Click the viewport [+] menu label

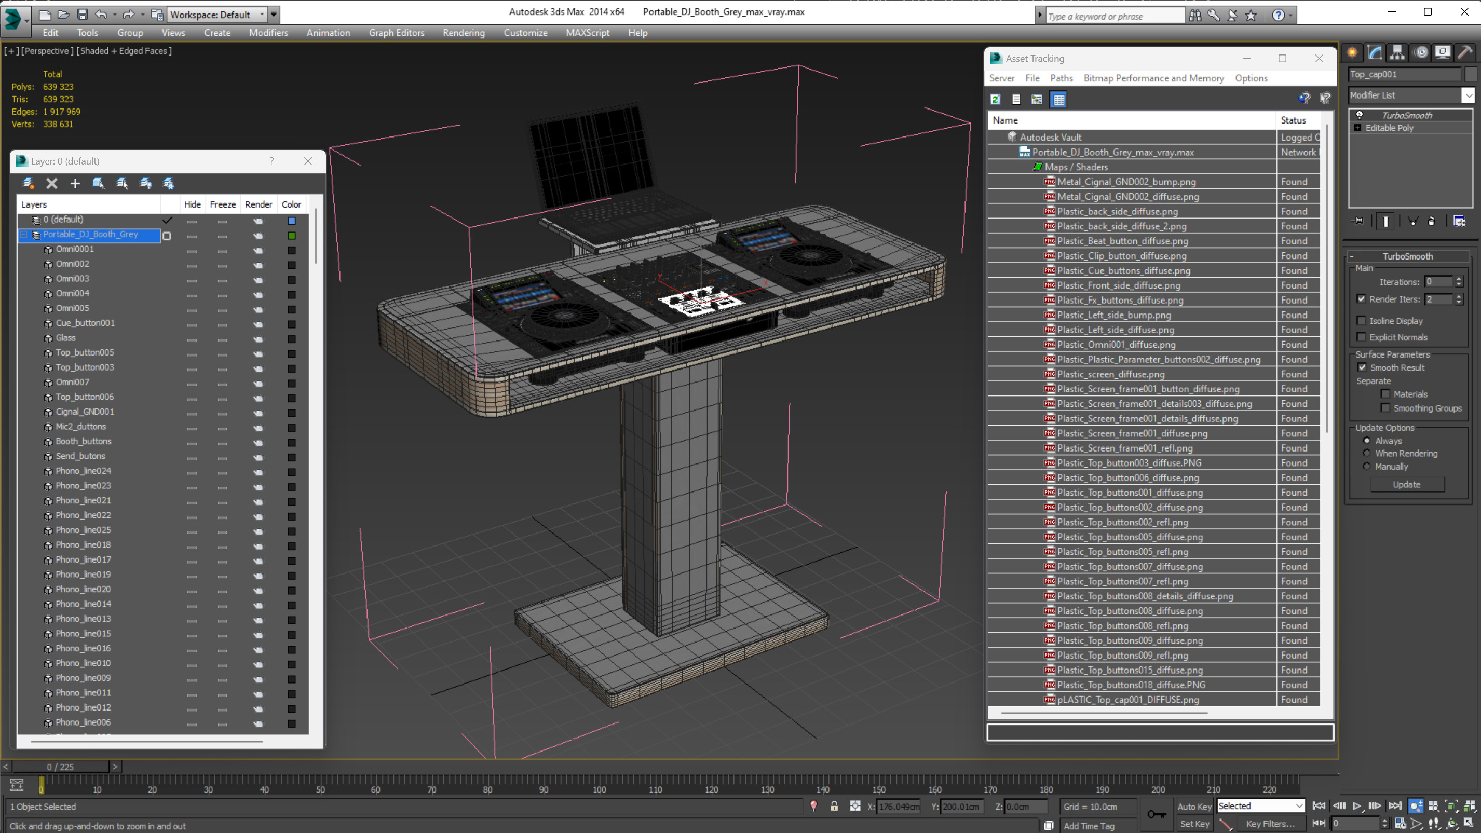[x=11, y=50]
